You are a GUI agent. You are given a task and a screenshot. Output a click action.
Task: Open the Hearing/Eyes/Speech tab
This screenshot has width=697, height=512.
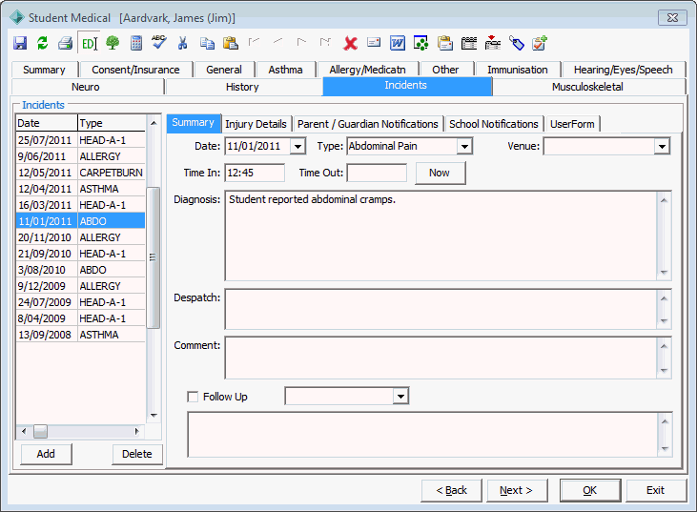coord(624,70)
